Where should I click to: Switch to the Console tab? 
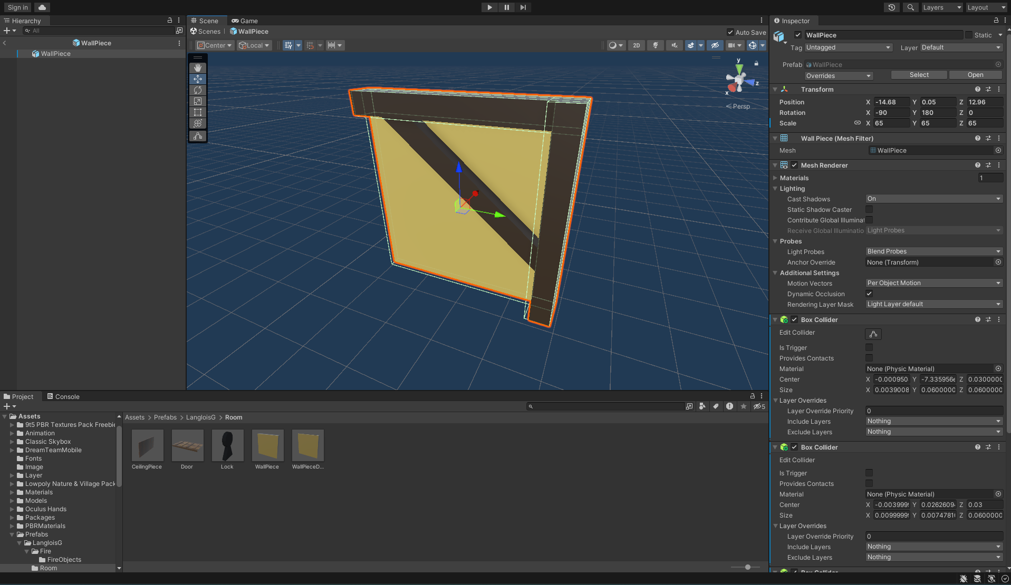coord(63,396)
